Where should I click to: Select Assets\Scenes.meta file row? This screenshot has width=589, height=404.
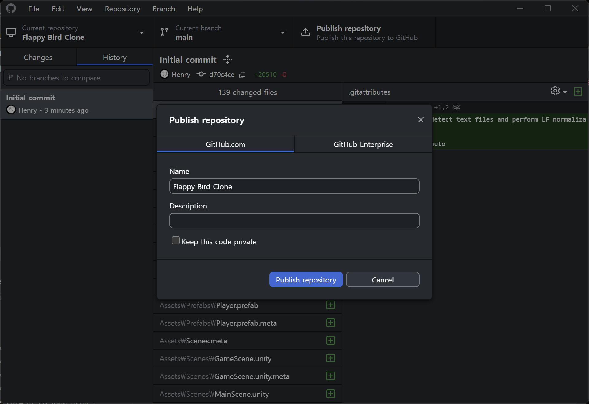pos(248,341)
